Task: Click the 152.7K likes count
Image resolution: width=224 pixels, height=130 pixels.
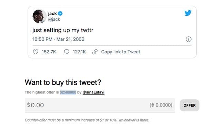Action: click(49, 52)
